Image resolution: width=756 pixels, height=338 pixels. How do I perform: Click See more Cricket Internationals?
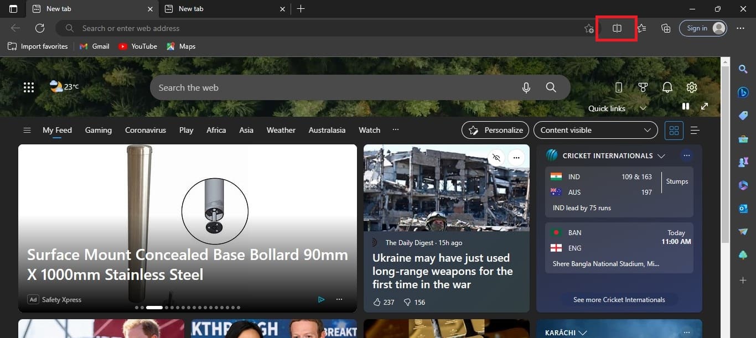619,299
